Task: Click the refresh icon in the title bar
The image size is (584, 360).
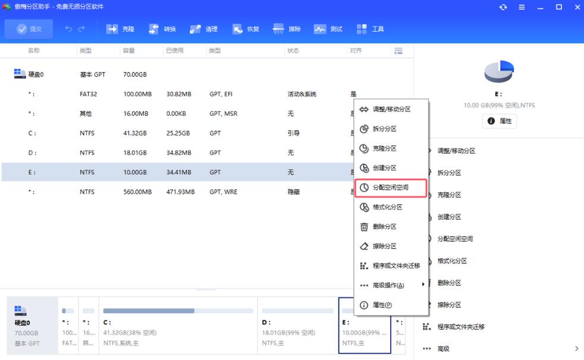Action: point(503,7)
